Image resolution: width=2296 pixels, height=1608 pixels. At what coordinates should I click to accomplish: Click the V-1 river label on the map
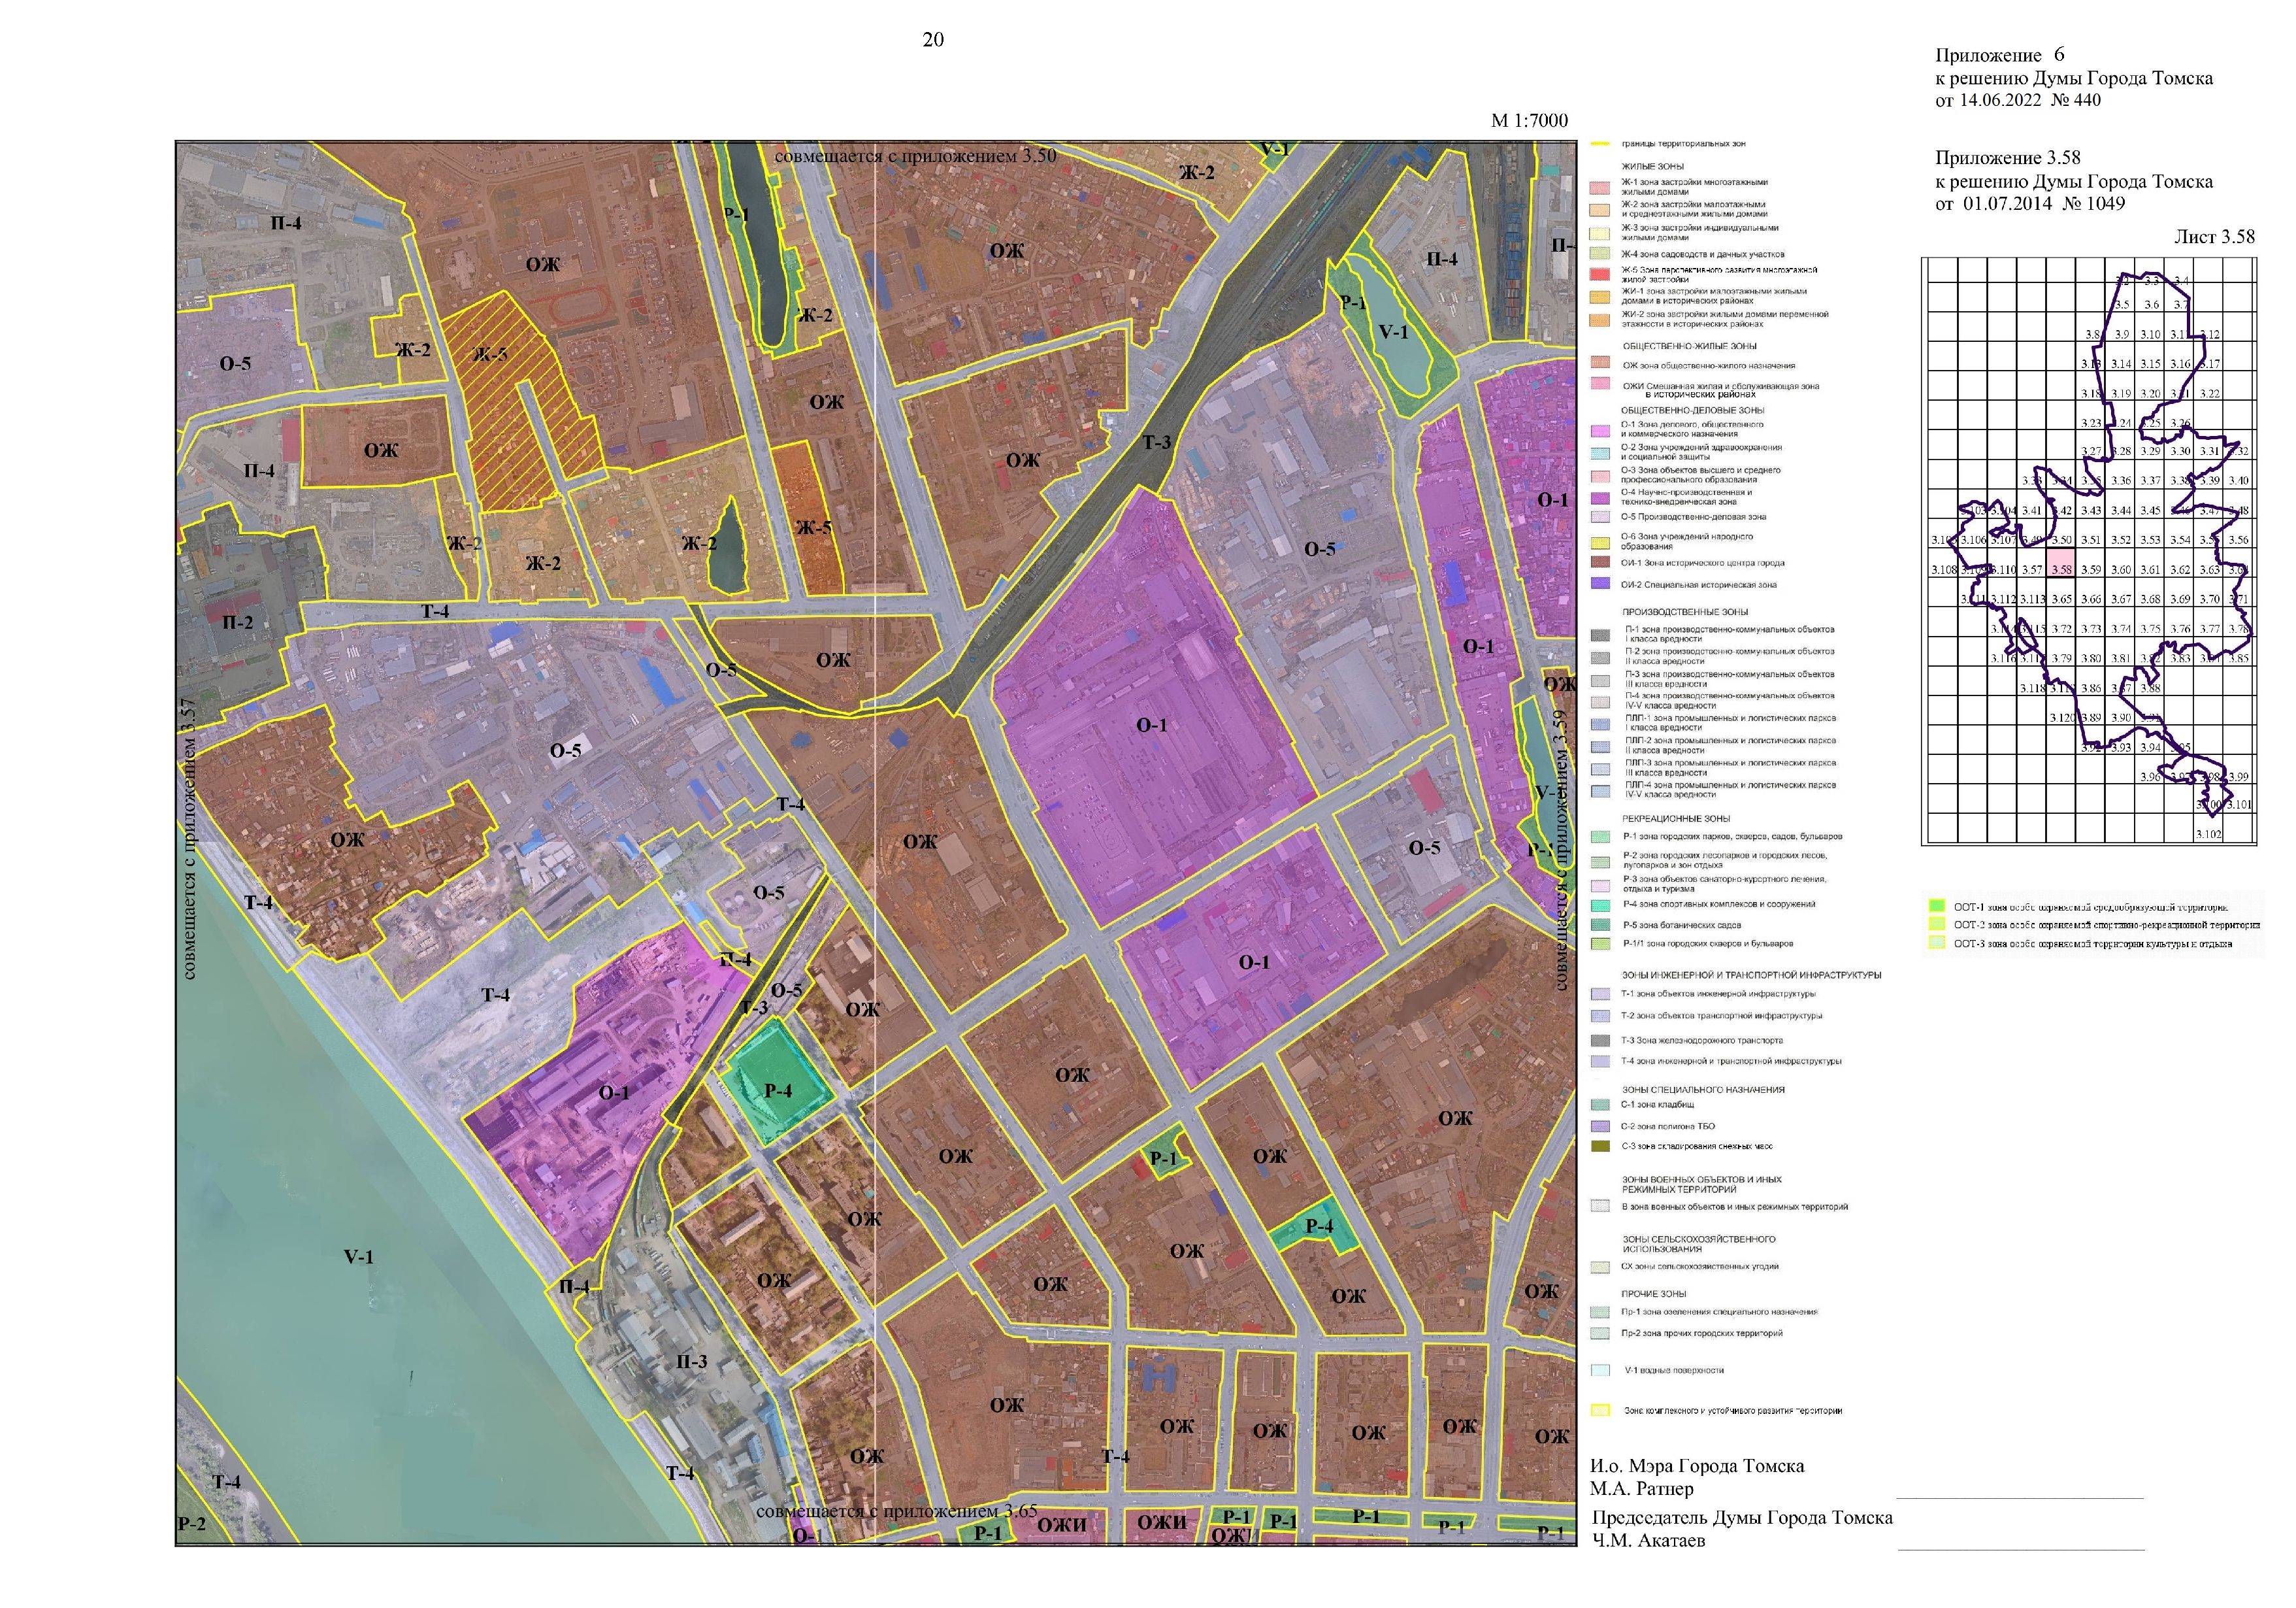pyautogui.click(x=358, y=1257)
